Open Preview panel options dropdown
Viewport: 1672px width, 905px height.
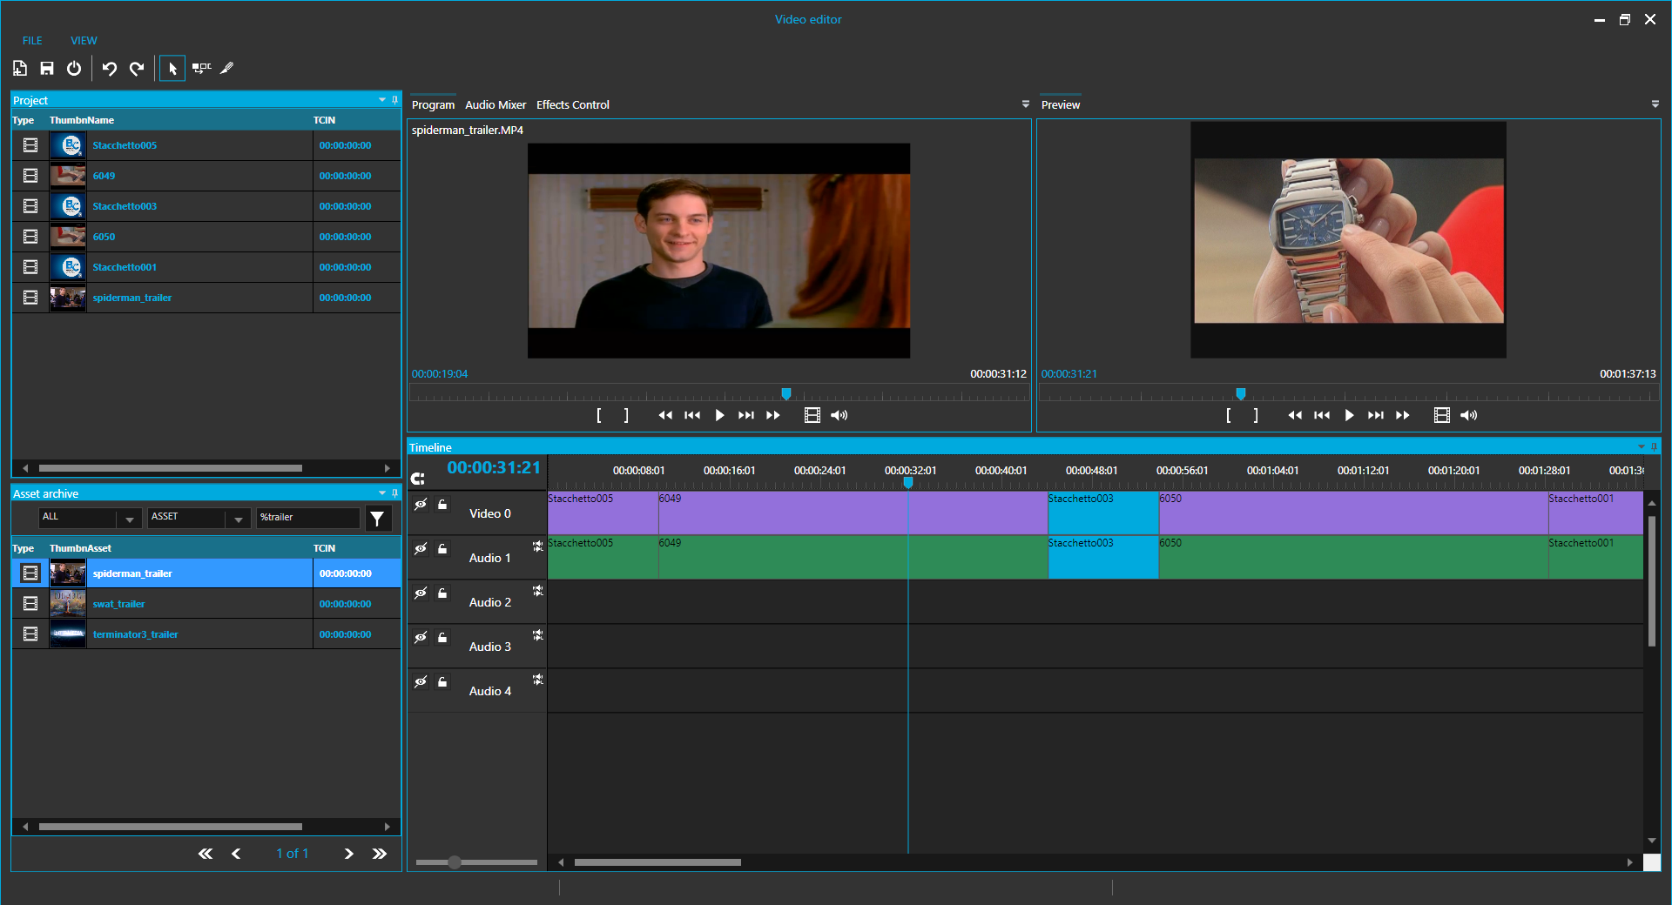pyautogui.click(x=1655, y=104)
